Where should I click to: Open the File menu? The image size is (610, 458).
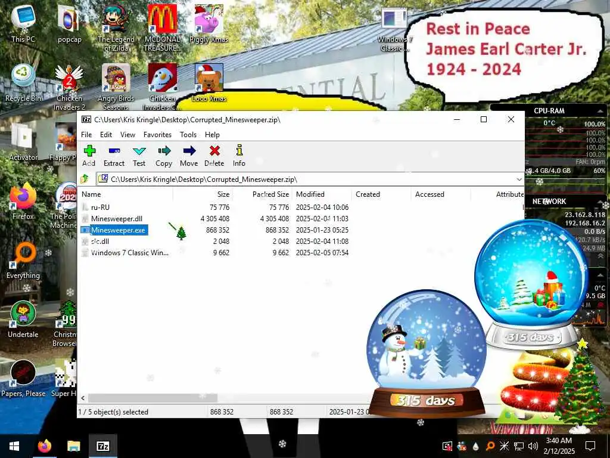86,135
